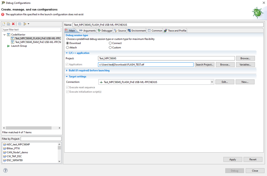This screenshot has width=267, height=176.
Task: Toggle the Application checkbox
Action: click(67, 64)
